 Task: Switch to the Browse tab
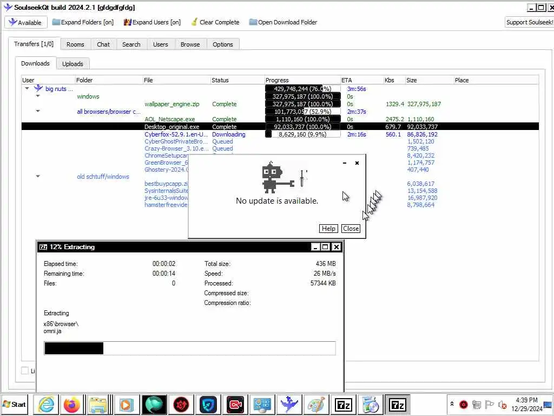tap(190, 44)
